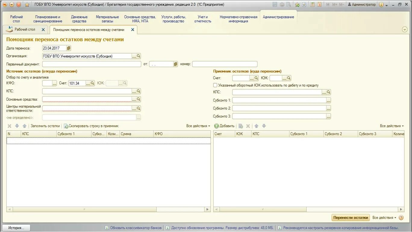Screen dimensions: 412x232
Task: Click copy row icon in receiver table toolbar
Action: point(241,126)
